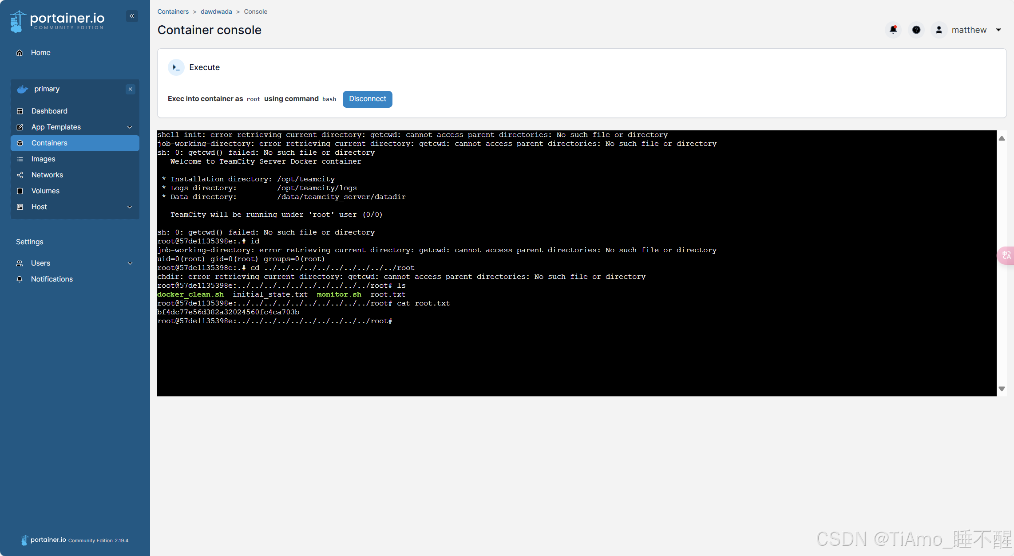This screenshot has height=556, width=1014.
Task: Click the monitor.sh file in the ls output
Action: coord(339,294)
